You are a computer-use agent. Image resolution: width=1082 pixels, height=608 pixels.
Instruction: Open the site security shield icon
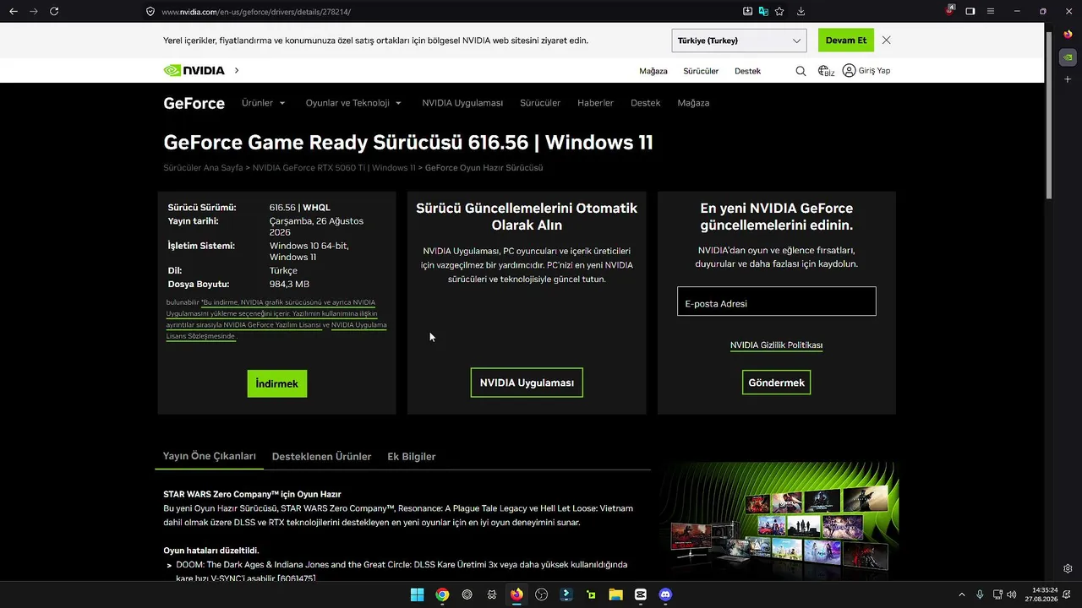(x=150, y=12)
